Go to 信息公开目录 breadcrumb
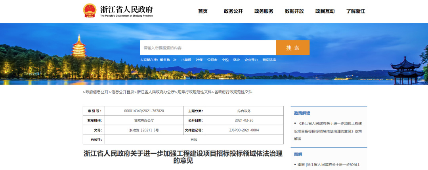The height and width of the screenshot is (170, 428). pyautogui.click(x=122, y=92)
